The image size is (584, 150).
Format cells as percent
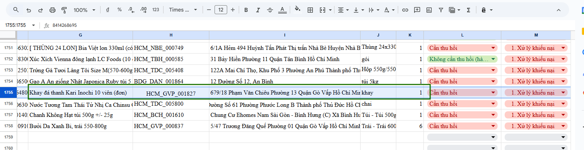point(120,10)
